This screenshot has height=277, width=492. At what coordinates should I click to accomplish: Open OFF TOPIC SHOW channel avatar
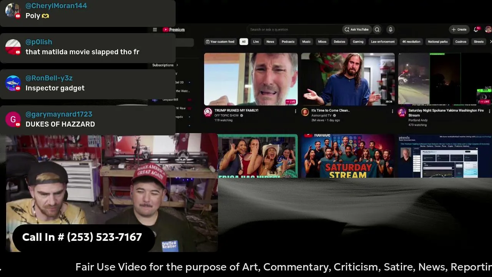(x=208, y=112)
